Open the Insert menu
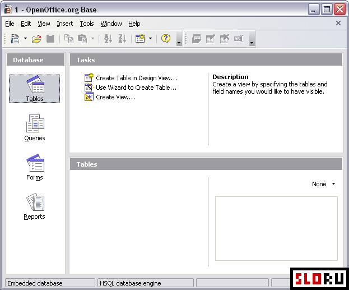This screenshot has height=290, width=349. [65, 24]
